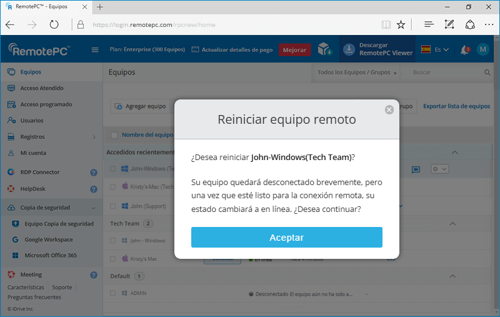Check the Kristy's-Mac recently accessed checkbox
This screenshot has width=500, height=317.
point(113,187)
